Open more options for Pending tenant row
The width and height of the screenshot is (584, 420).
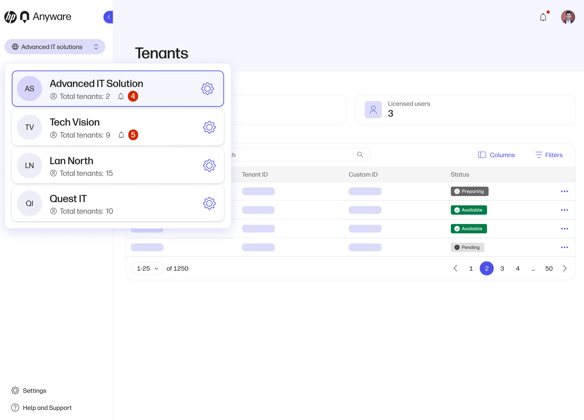pyautogui.click(x=564, y=247)
